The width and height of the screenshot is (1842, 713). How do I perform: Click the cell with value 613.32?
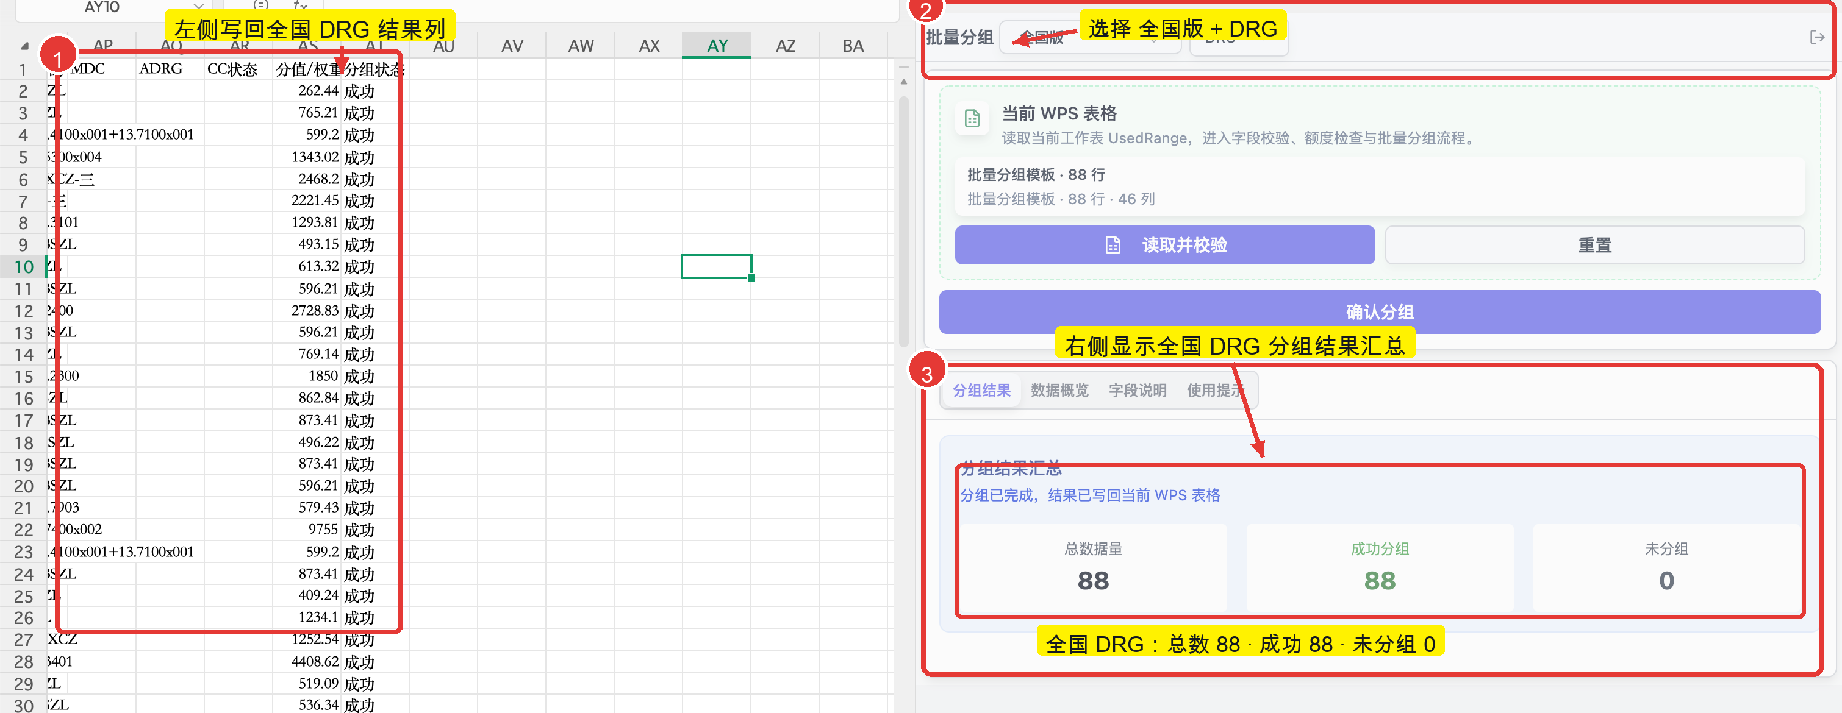tap(307, 266)
